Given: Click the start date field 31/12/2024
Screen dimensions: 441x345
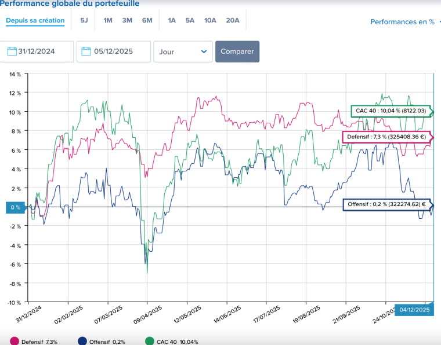Looking at the screenshot, I should click(x=41, y=52).
